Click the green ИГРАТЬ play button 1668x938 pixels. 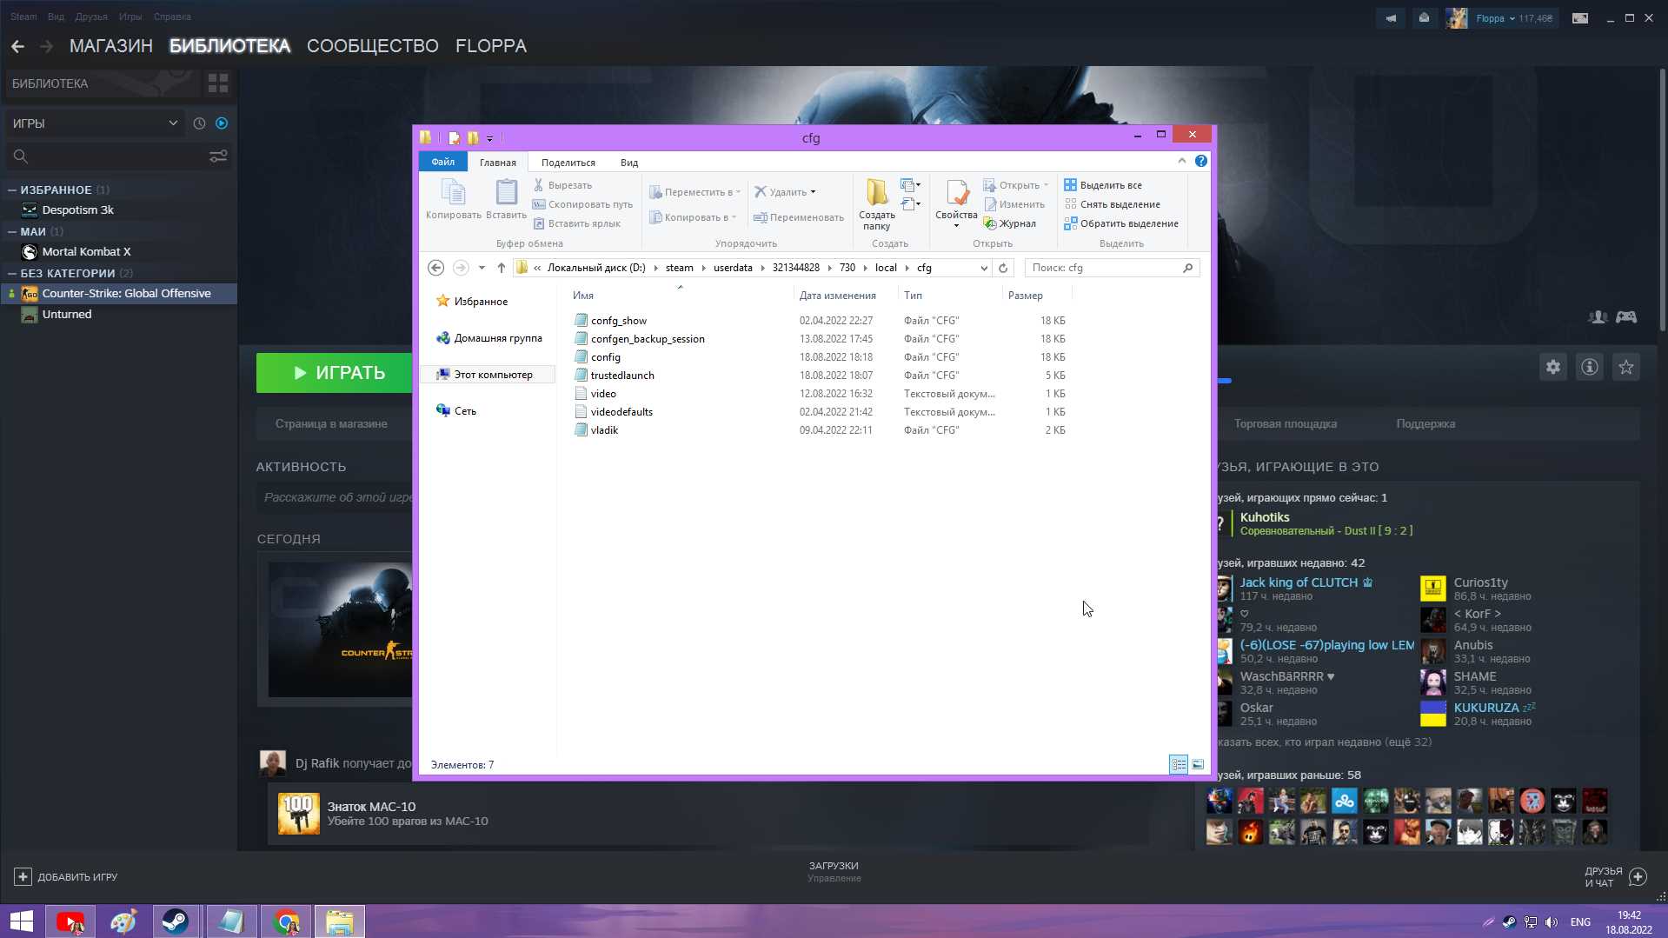[335, 373]
